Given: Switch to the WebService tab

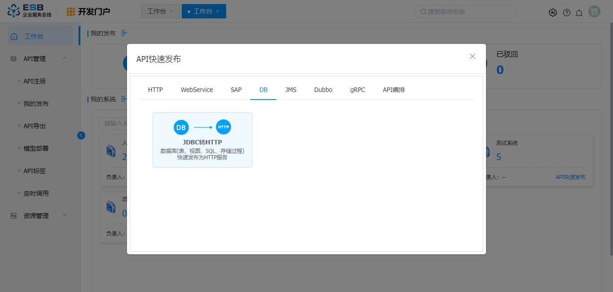Looking at the screenshot, I should (x=197, y=90).
